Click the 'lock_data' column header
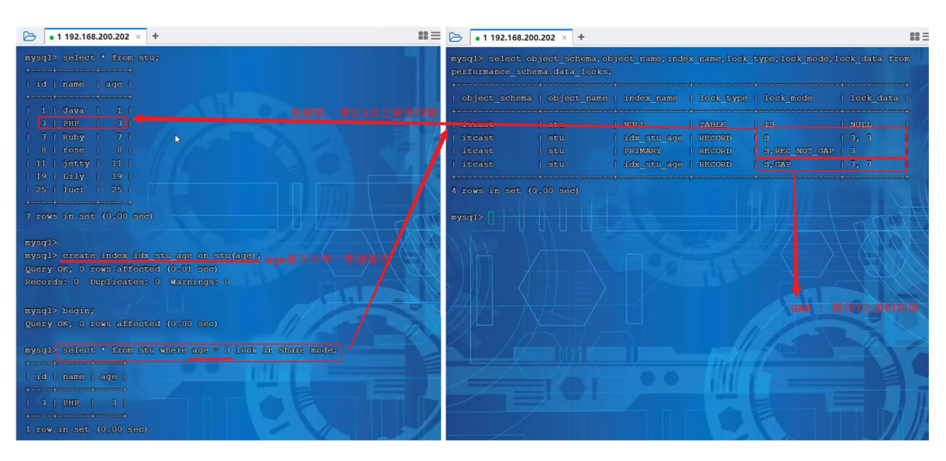The image size is (946, 461). point(874,98)
